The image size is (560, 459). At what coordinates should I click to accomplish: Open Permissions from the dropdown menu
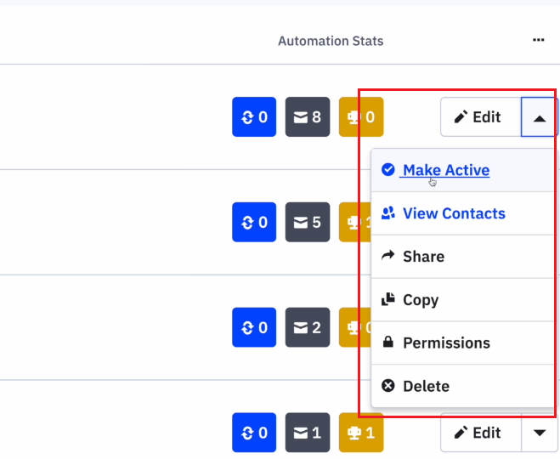tap(446, 343)
